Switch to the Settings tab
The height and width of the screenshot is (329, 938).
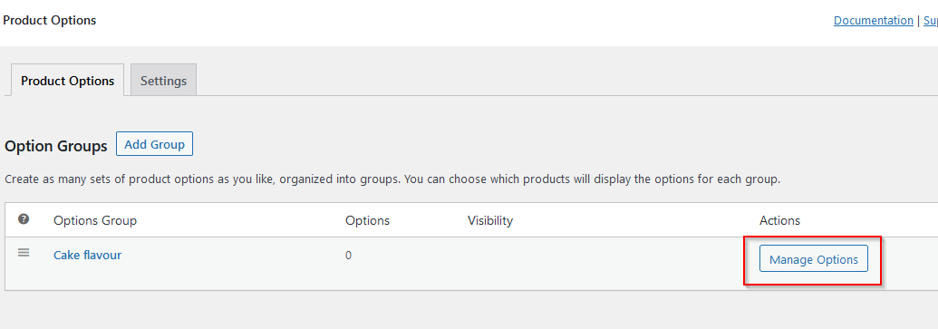(x=163, y=80)
